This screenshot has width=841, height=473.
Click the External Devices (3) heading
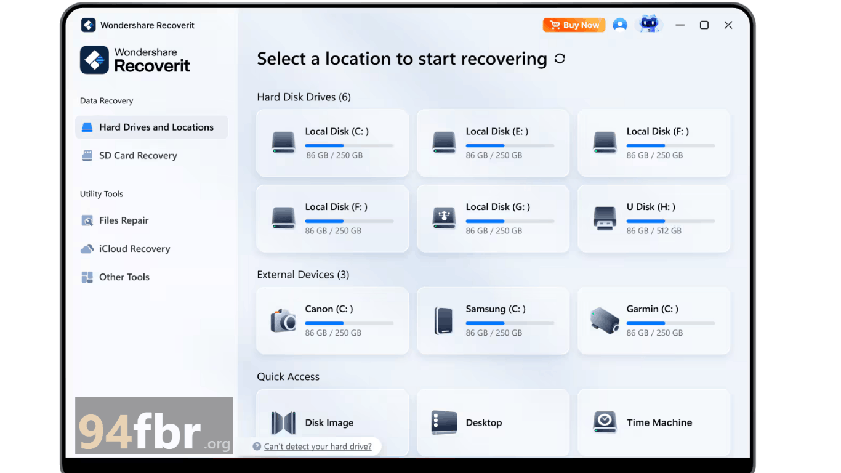pos(303,275)
